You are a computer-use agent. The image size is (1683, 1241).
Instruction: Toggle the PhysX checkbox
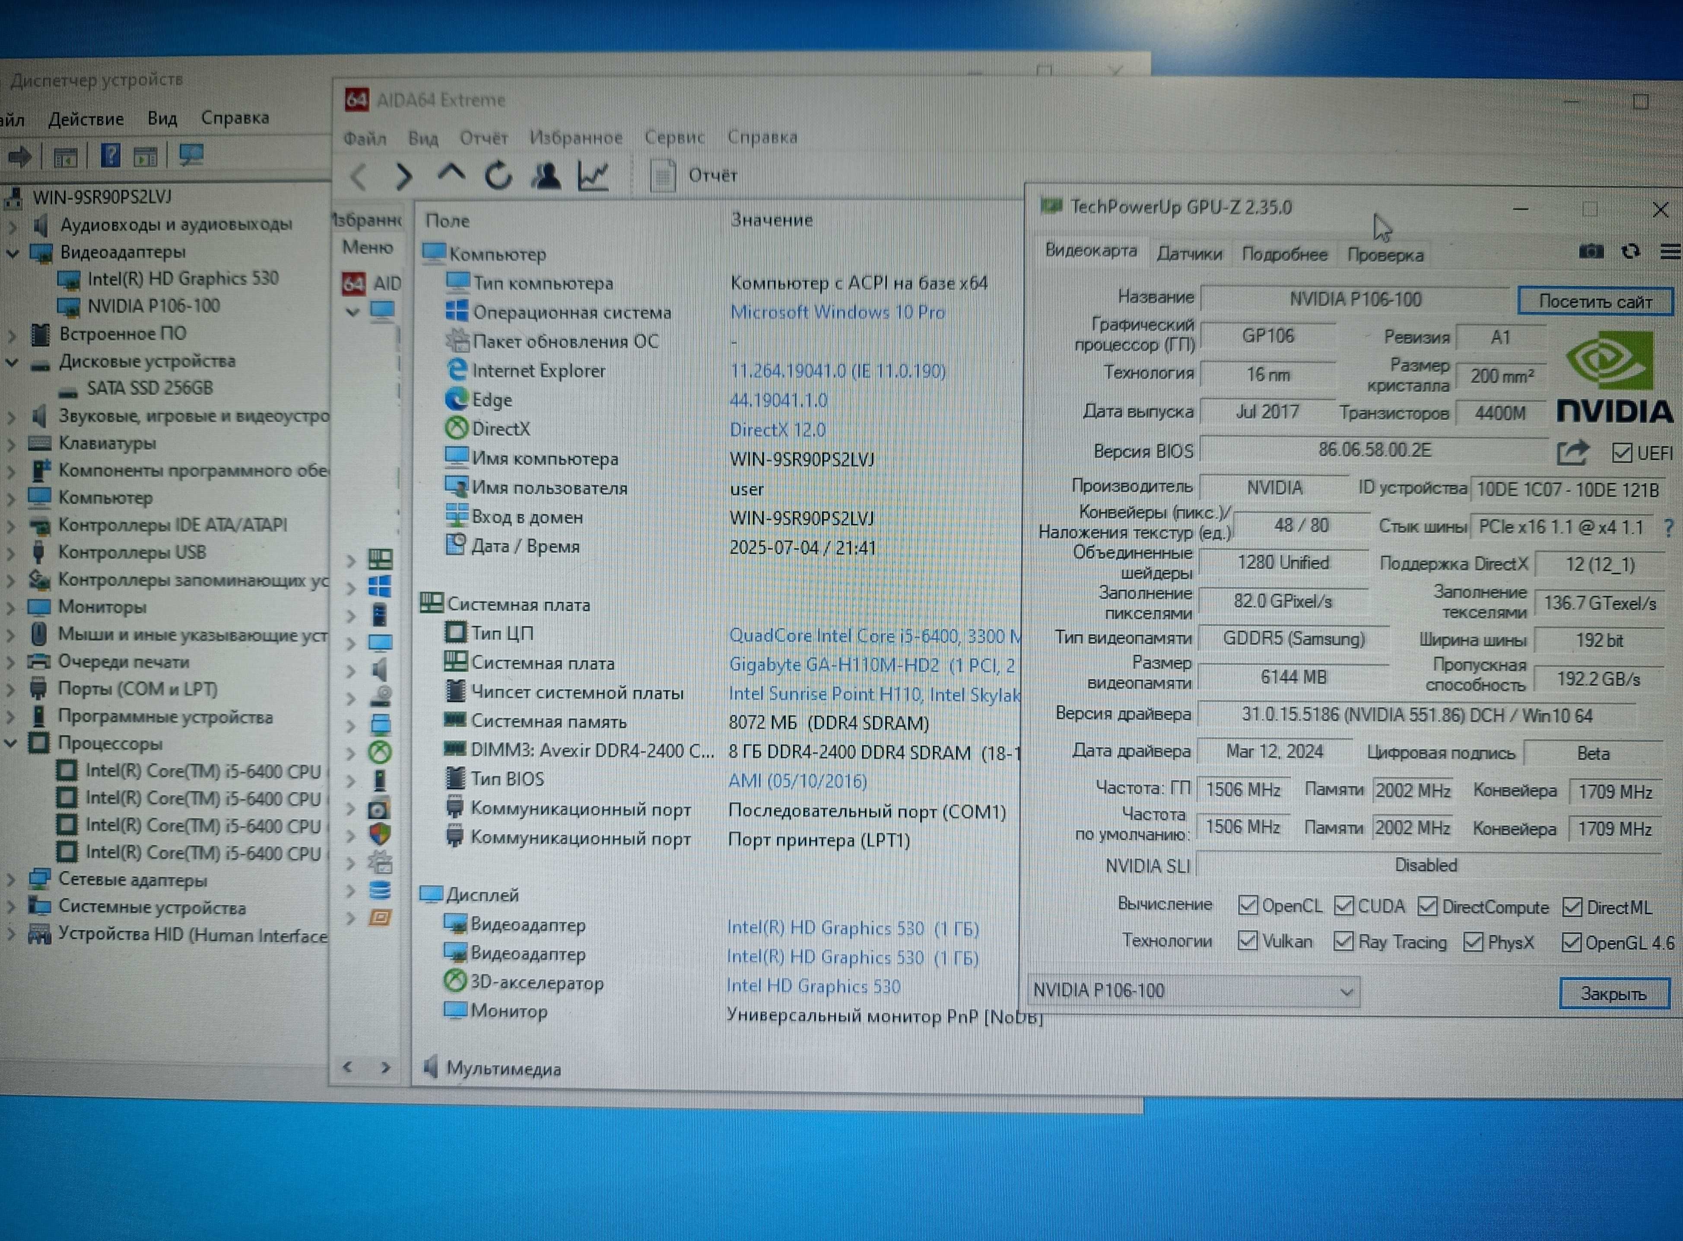1473,942
